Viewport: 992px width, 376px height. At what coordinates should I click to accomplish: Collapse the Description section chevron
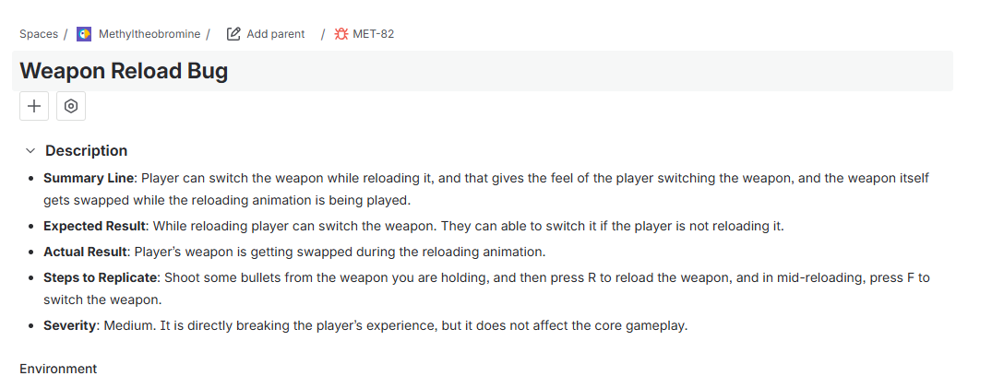pyautogui.click(x=30, y=150)
